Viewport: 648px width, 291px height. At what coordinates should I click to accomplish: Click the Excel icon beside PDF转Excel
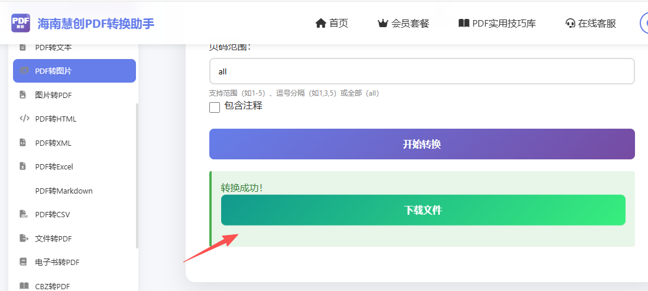[x=22, y=167]
